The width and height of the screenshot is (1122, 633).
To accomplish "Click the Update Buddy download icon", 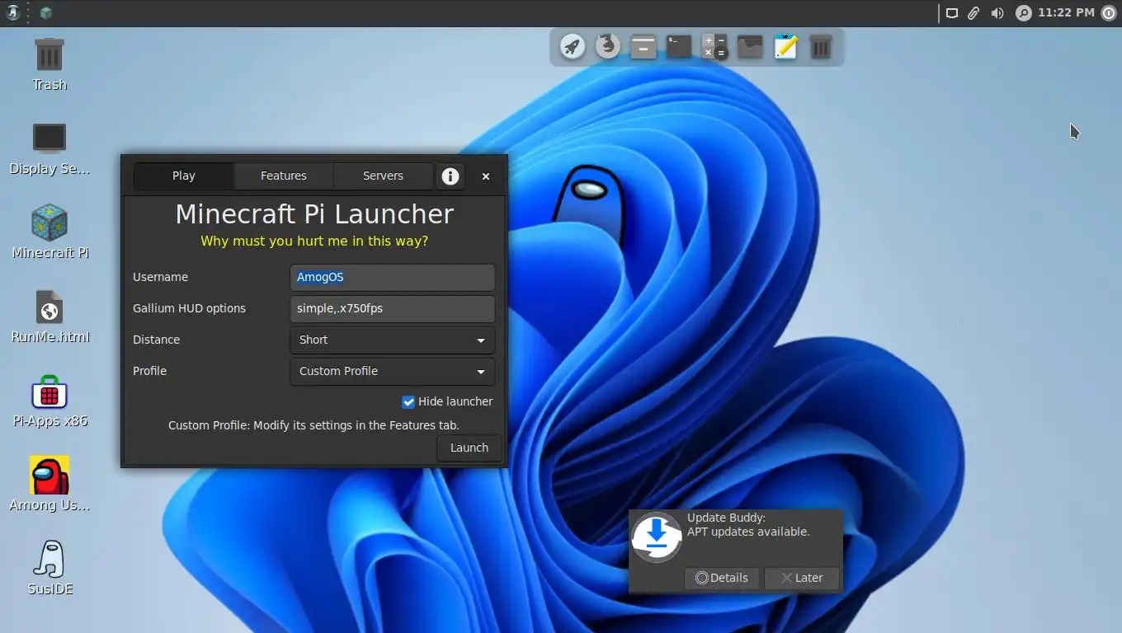I will point(657,537).
